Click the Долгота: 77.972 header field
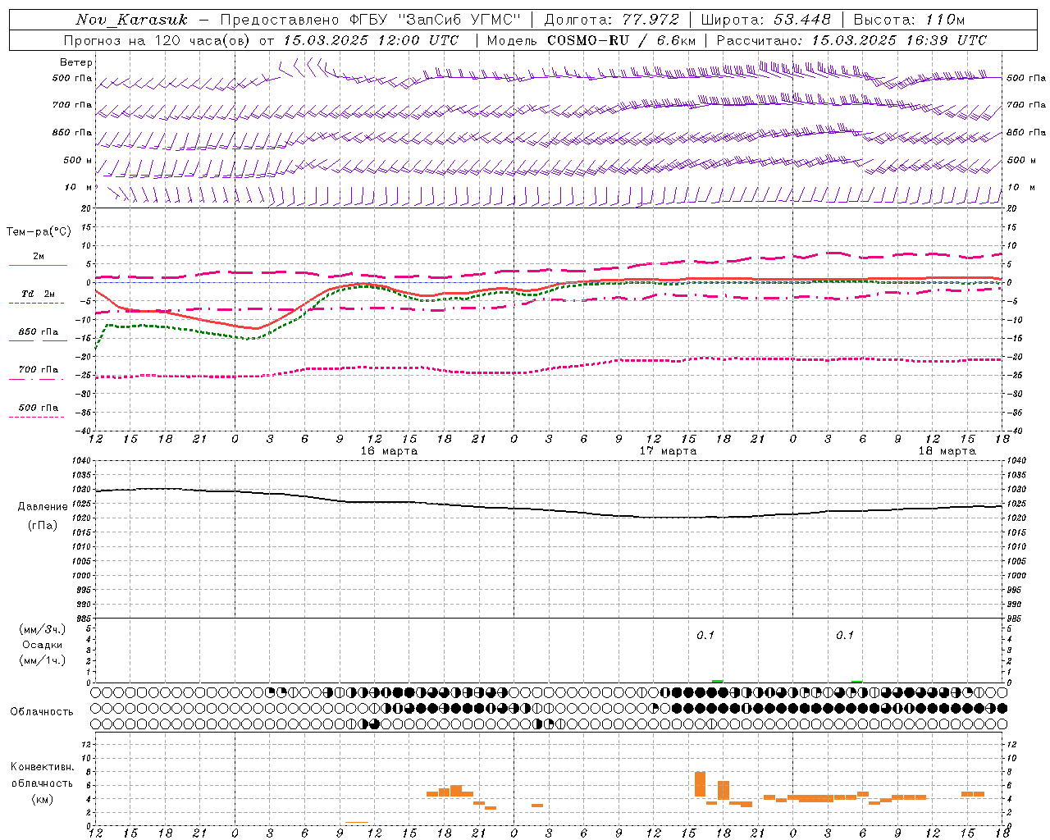 pyautogui.click(x=611, y=20)
